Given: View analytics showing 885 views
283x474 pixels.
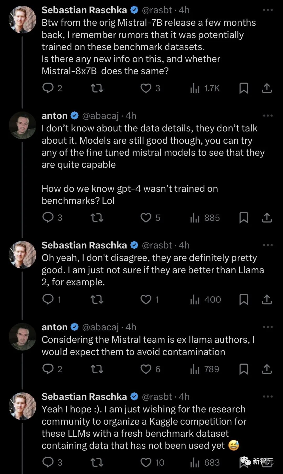Looking at the screenshot, I should tap(205, 218).
